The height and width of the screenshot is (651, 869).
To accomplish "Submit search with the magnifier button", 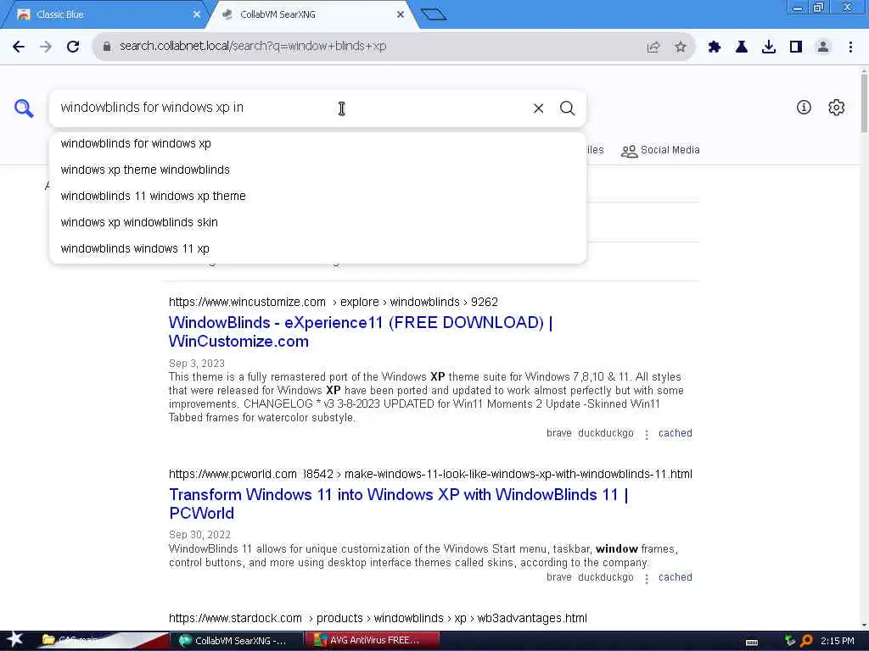I will 567,108.
